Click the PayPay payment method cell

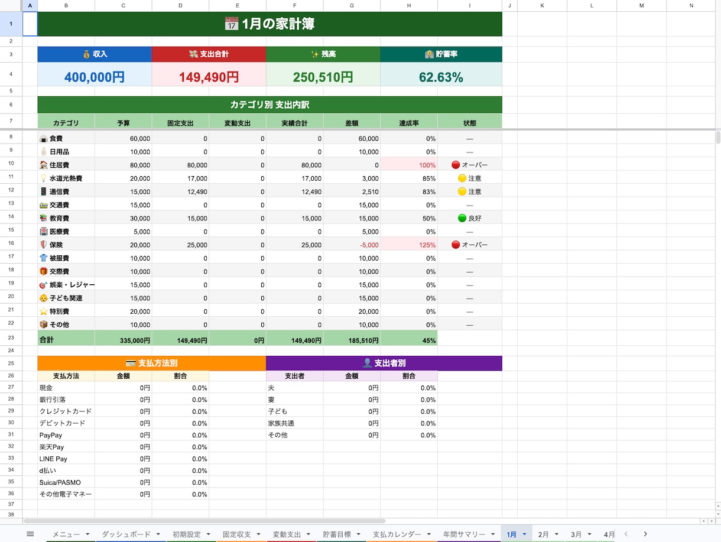click(66, 435)
